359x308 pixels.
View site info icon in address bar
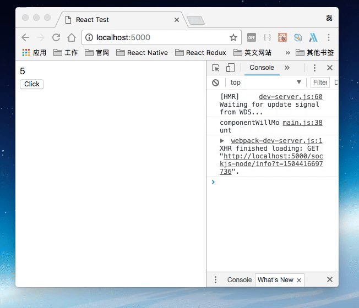(x=89, y=37)
